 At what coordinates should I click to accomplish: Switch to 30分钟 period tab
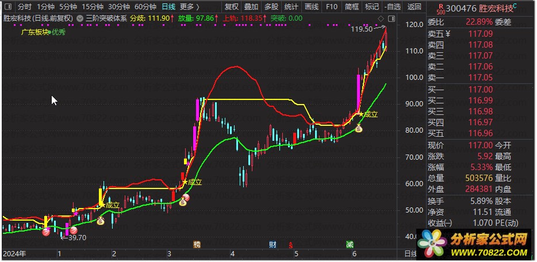[119, 6]
